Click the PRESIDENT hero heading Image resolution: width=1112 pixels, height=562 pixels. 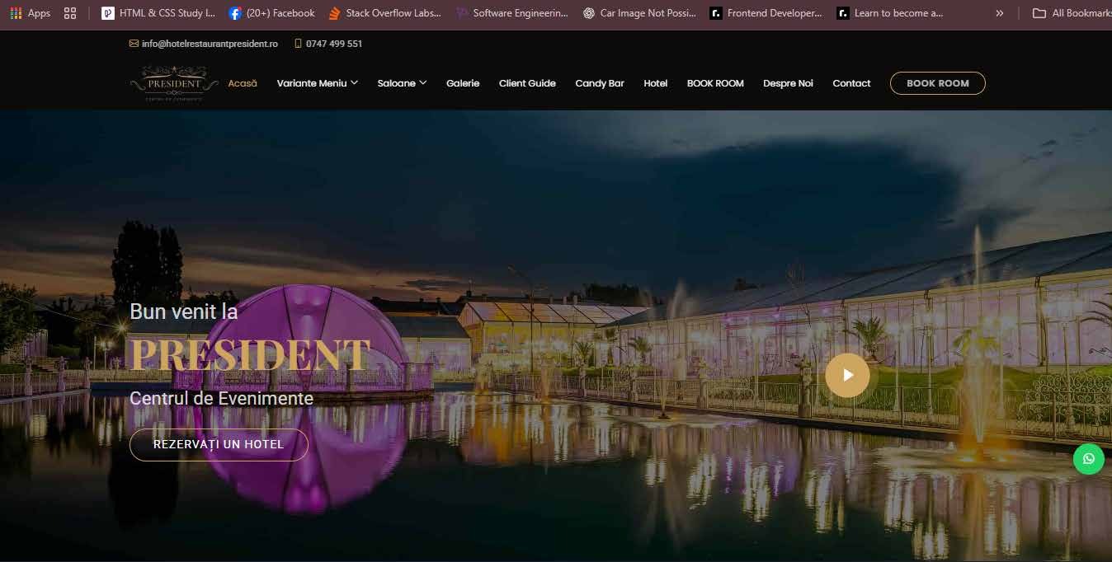250,354
